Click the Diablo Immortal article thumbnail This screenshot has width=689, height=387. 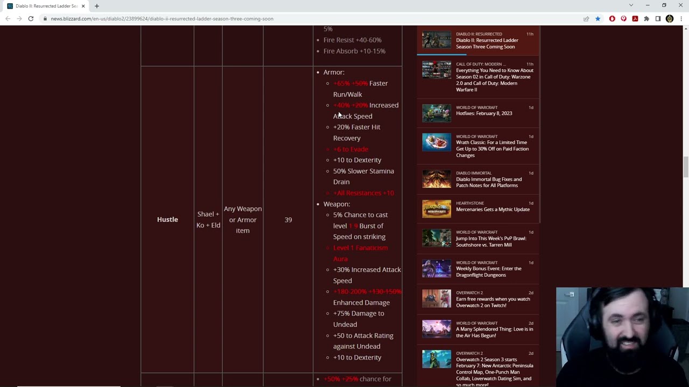click(437, 179)
